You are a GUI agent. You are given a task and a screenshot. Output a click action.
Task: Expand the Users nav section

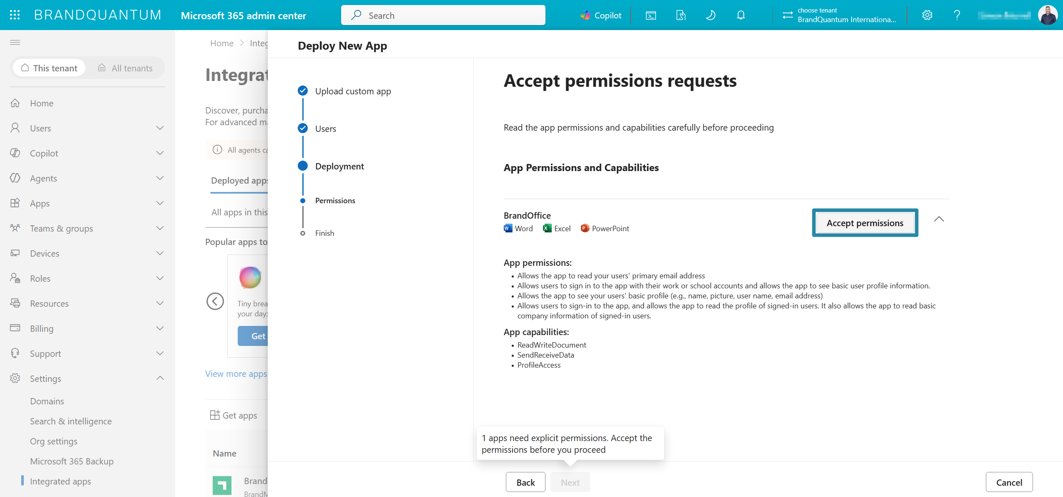pyautogui.click(x=160, y=128)
